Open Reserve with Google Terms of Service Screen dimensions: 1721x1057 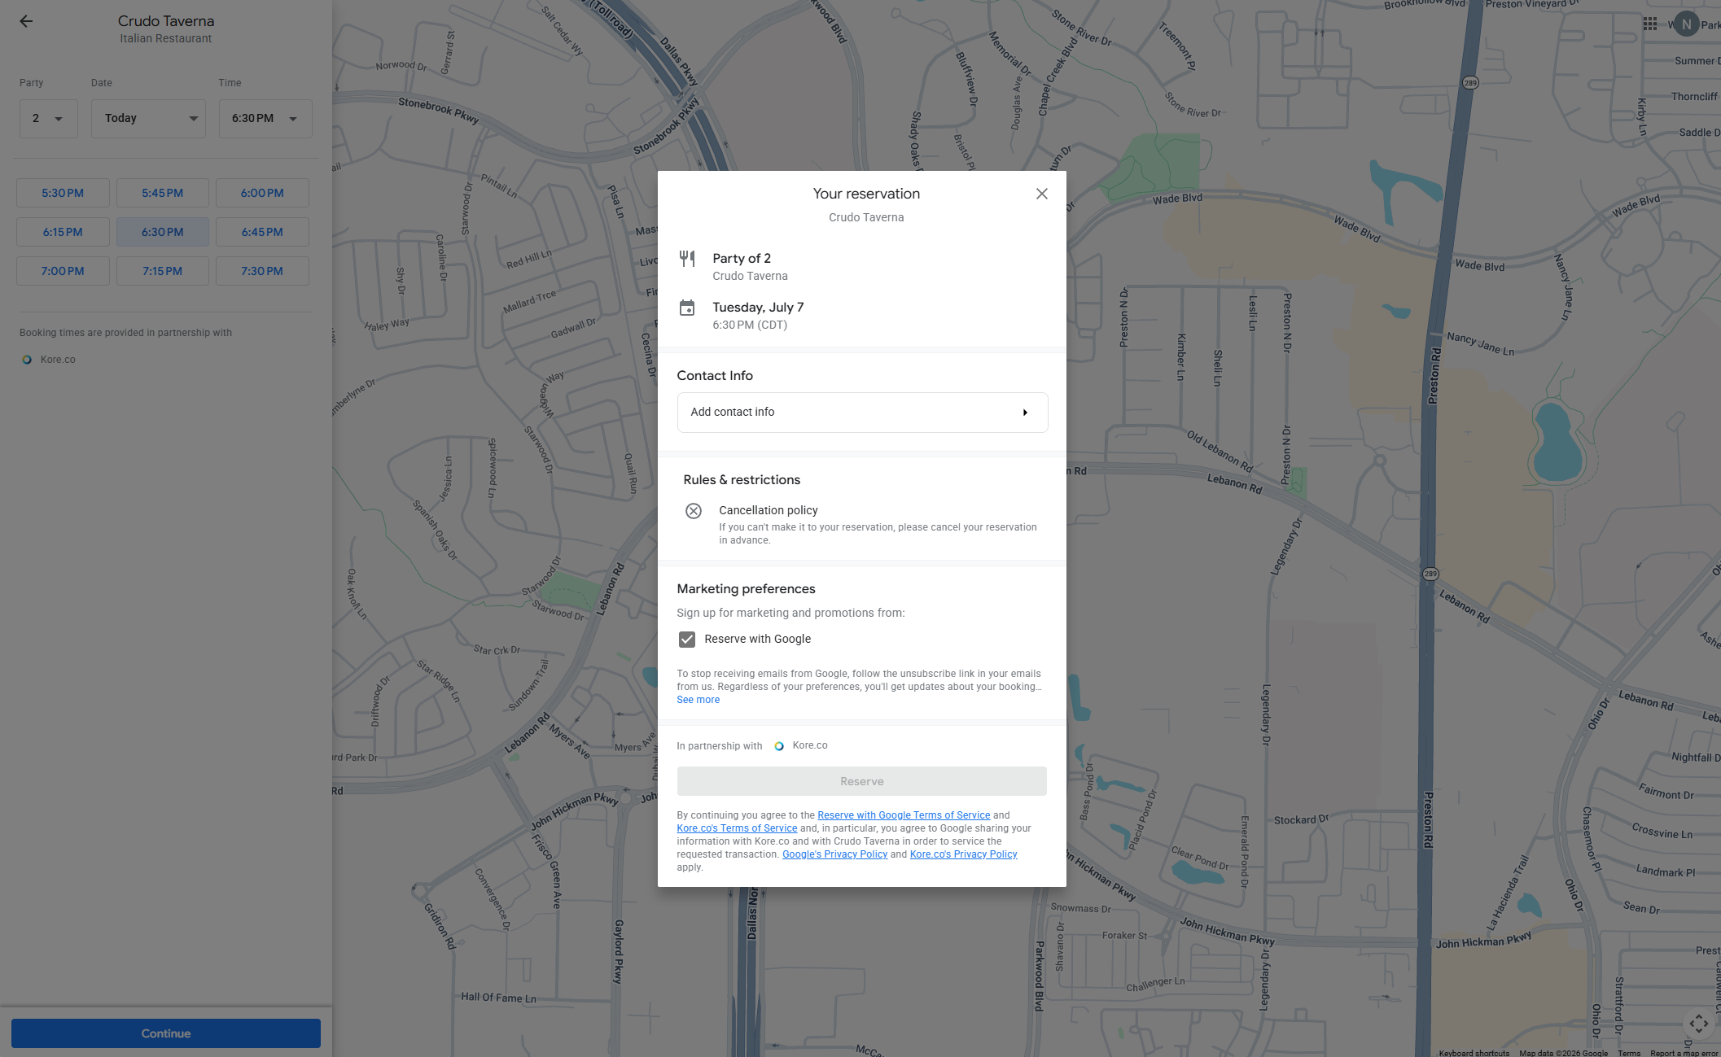click(904, 815)
